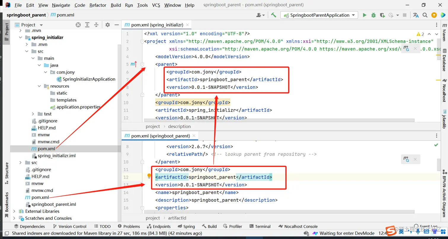Screen dimensions: 448x239
Task: Open the SpringbootParentApplication run configuration dropdown
Action: 319,15
